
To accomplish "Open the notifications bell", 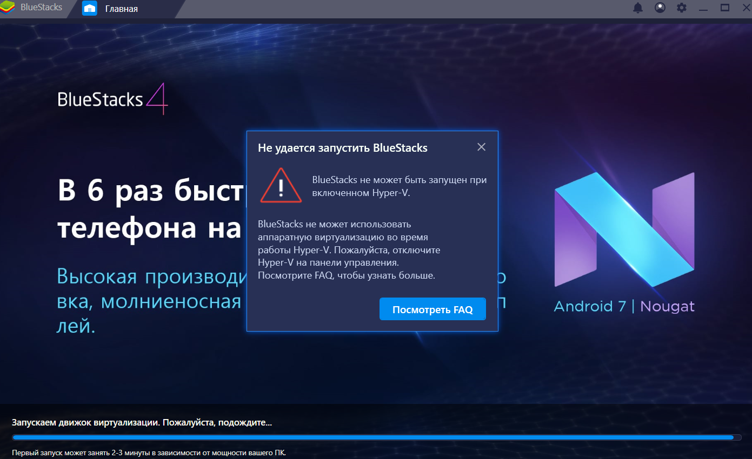I will coord(638,8).
